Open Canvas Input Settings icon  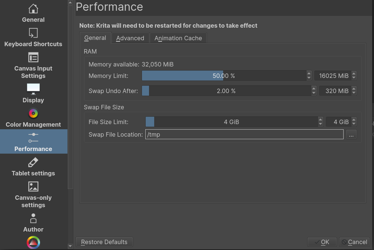click(33, 58)
